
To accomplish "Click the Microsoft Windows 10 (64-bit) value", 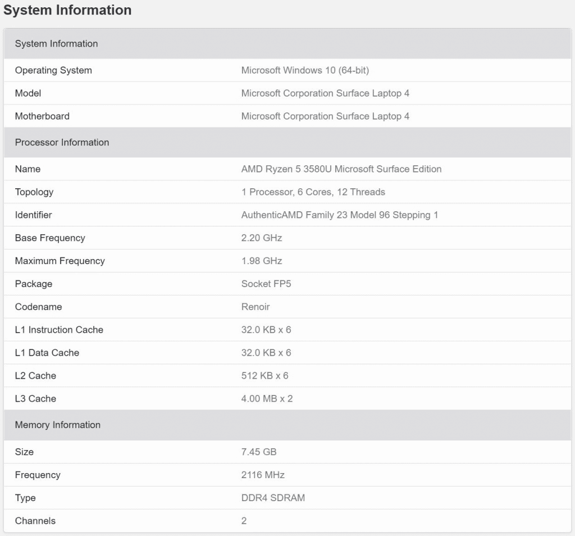I will [x=305, y=70].
